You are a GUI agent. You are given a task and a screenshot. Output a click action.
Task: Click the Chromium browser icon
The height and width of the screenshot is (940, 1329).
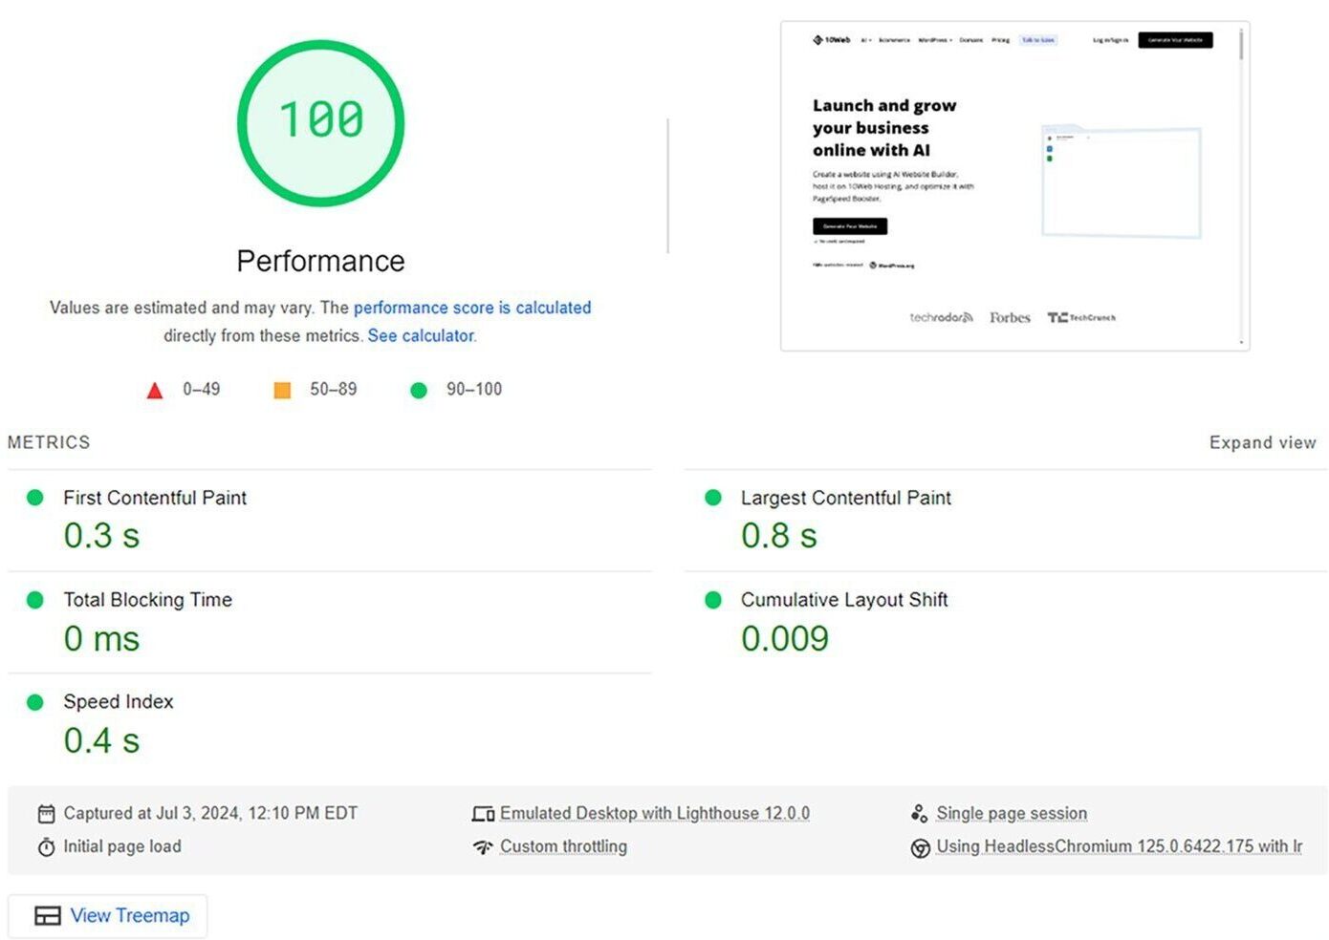point(920,848)
